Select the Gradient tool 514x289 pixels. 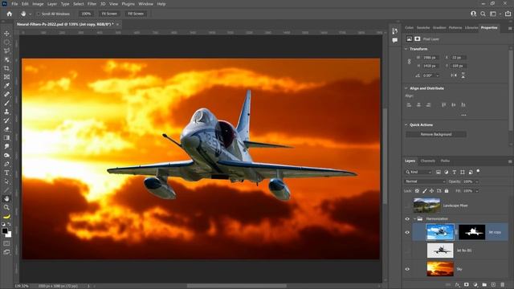tap(6, 138)
